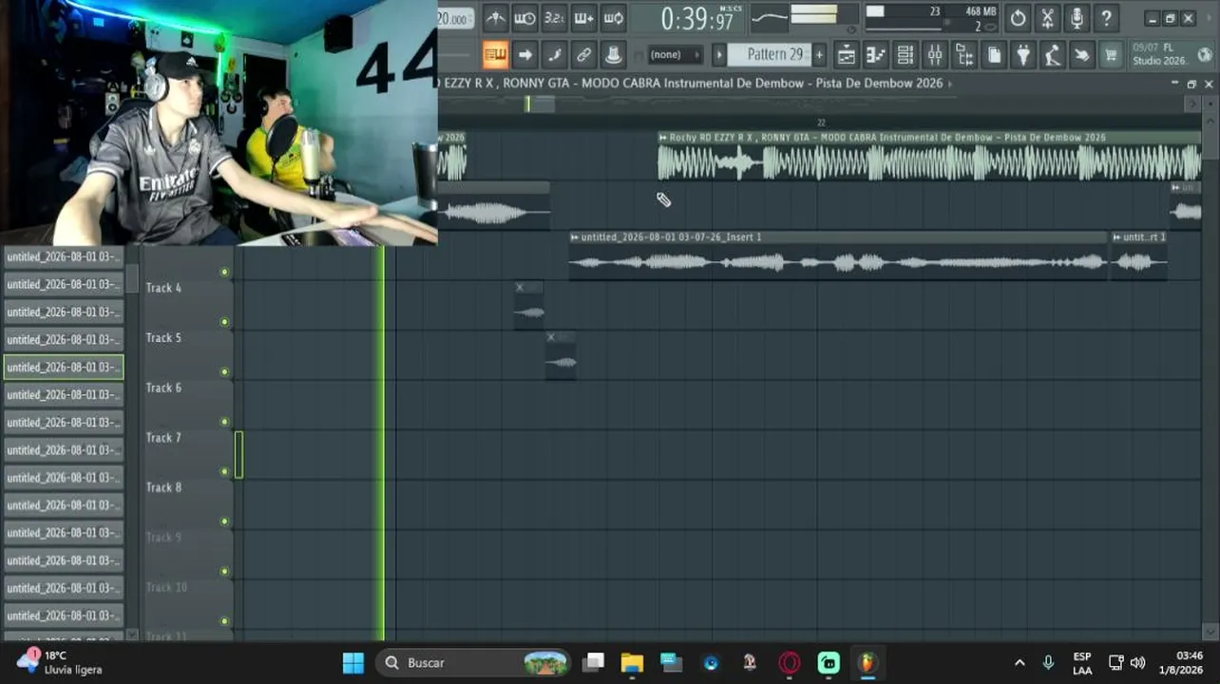Viewport: 1220px width, 684px height.
Task: Select the Track 7 label
Action: click(x=163, y=438)
